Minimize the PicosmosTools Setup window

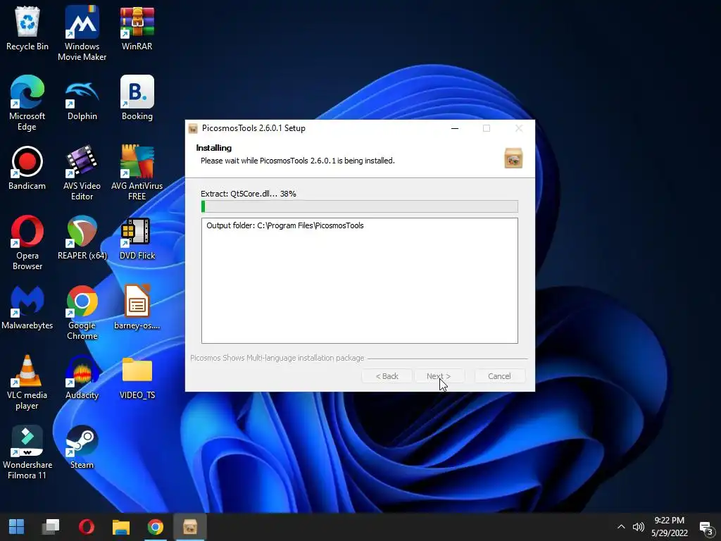point(455,128)
